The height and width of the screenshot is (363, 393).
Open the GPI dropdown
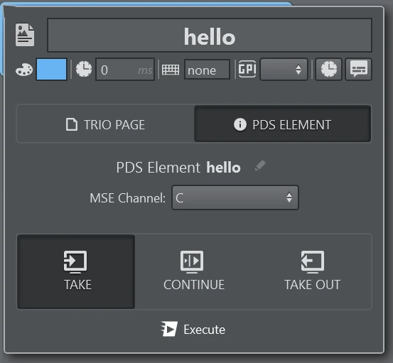point(284,70)
